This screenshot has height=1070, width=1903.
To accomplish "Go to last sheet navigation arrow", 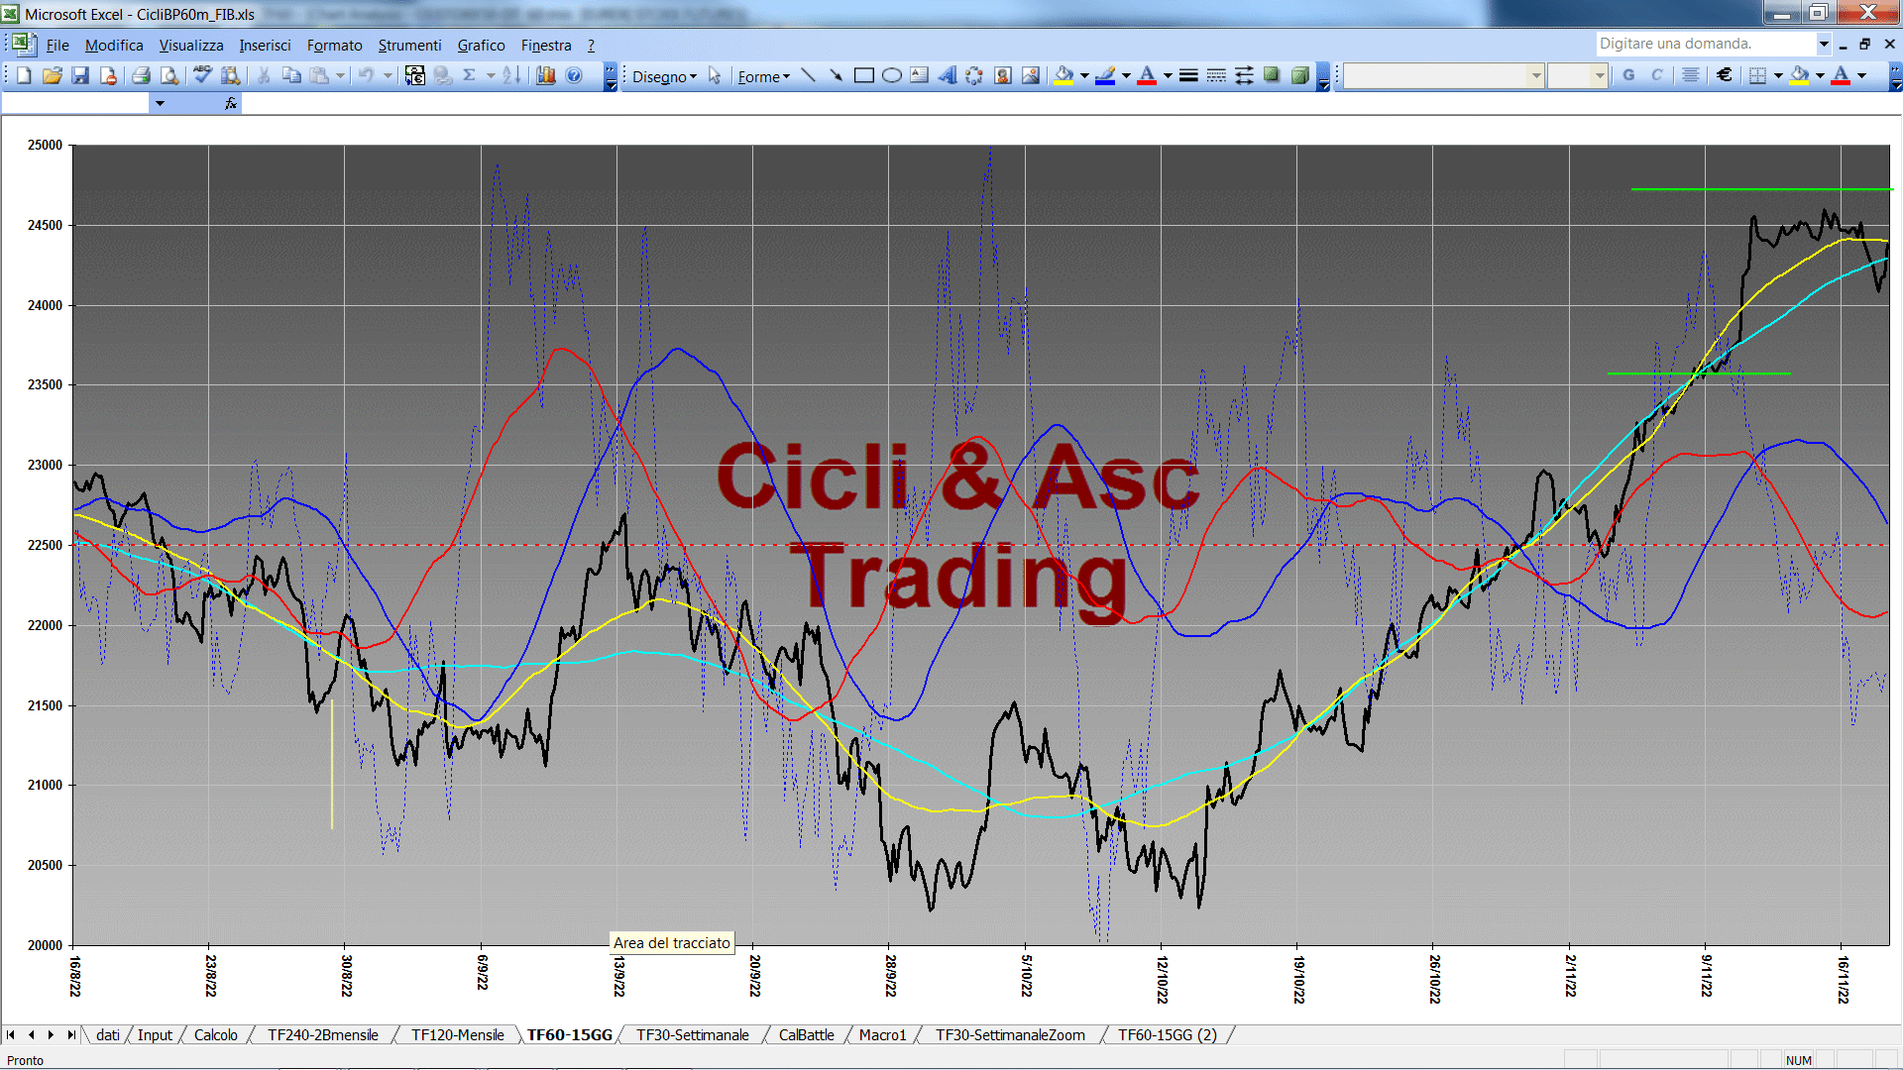I will (70, 1035).
